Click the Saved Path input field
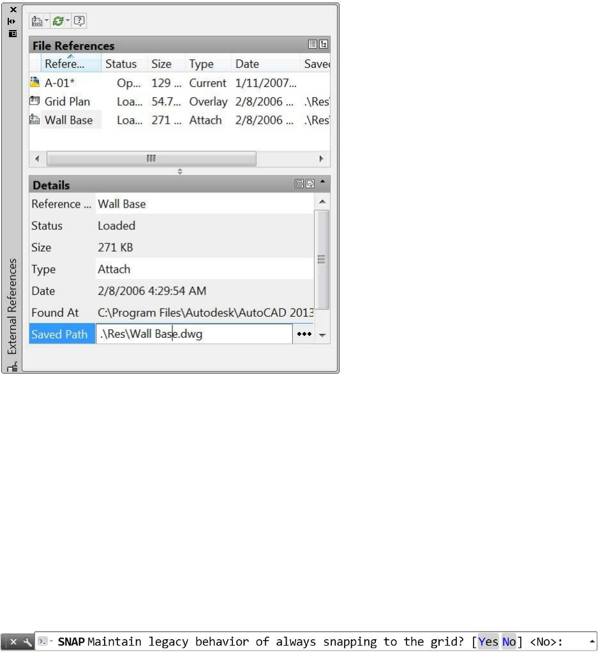 194,334
